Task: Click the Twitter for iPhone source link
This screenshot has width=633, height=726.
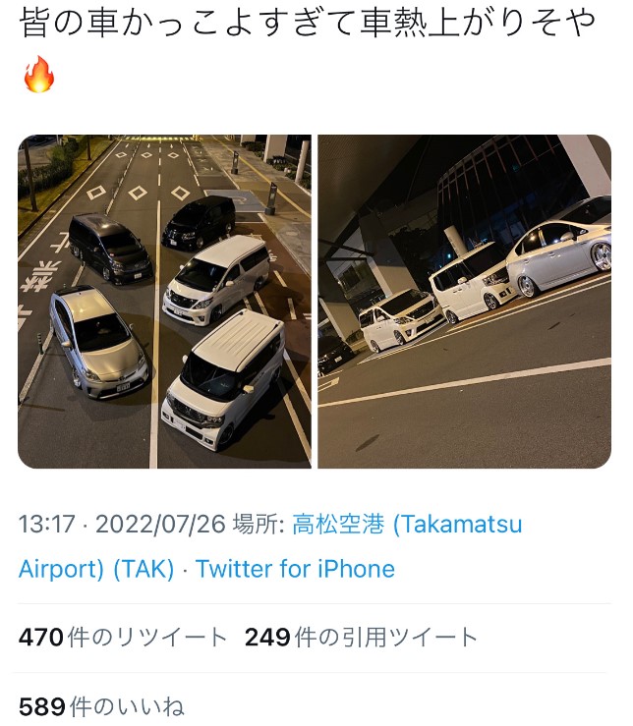Action: pos(295,569)
